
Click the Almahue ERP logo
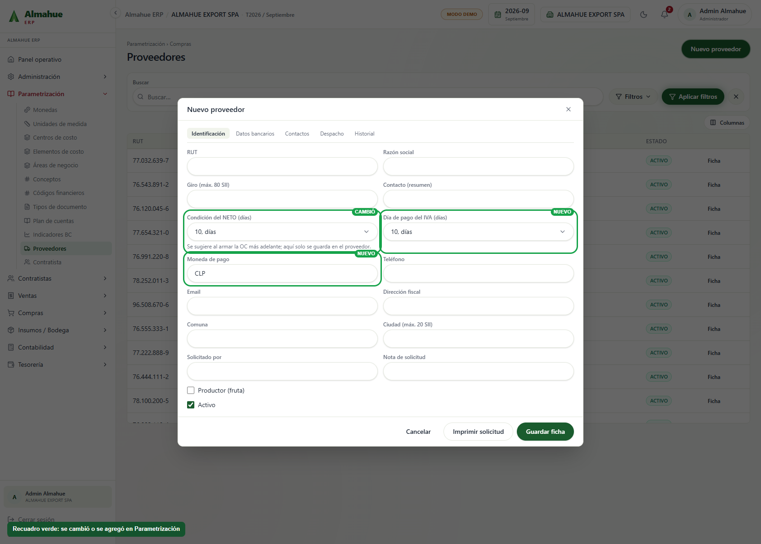36,16
